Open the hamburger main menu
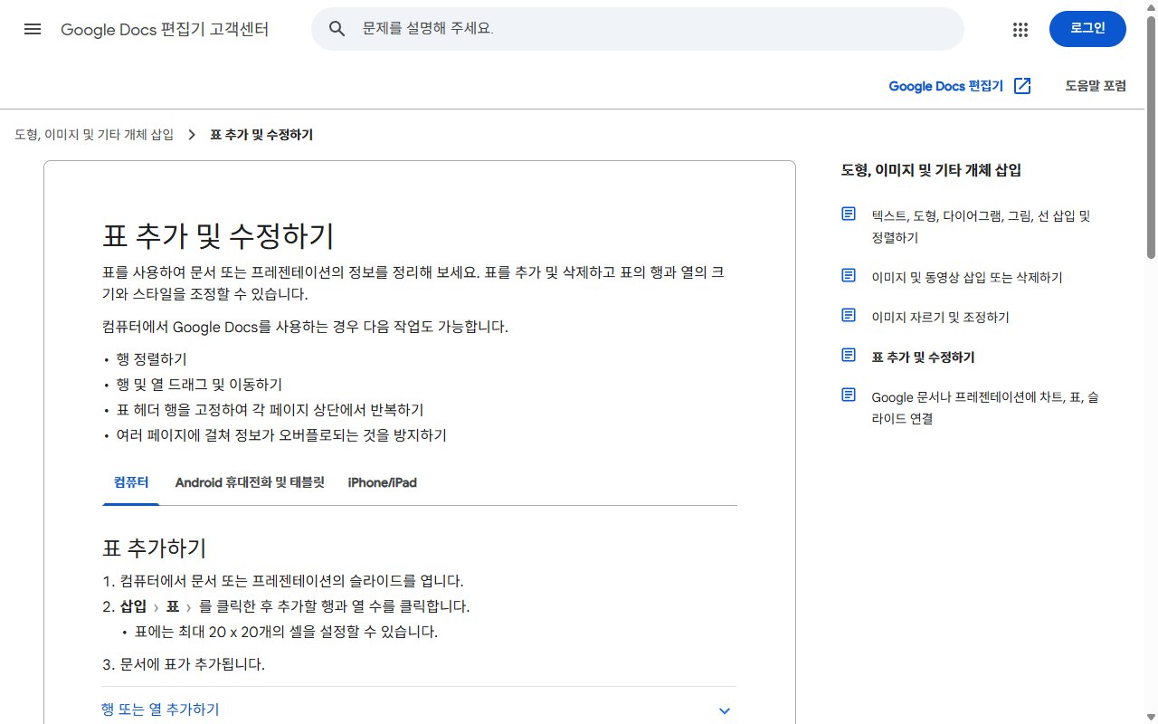This screenshot has width=1158, height=724. 33,29
